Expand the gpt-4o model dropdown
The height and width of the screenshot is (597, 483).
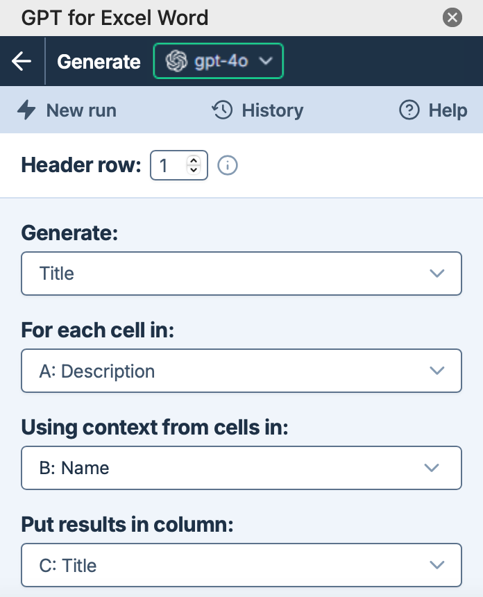pos(219,61)
